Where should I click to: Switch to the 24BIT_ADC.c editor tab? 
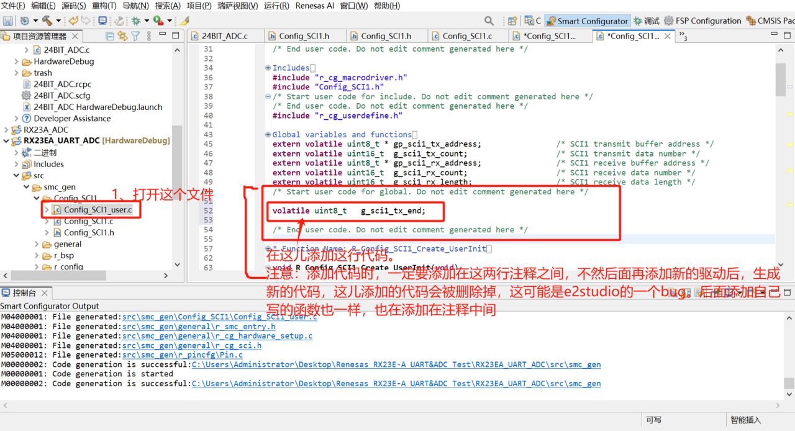219,36
